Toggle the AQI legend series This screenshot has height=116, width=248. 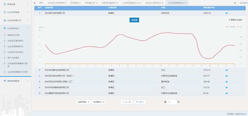pos(240,27)
